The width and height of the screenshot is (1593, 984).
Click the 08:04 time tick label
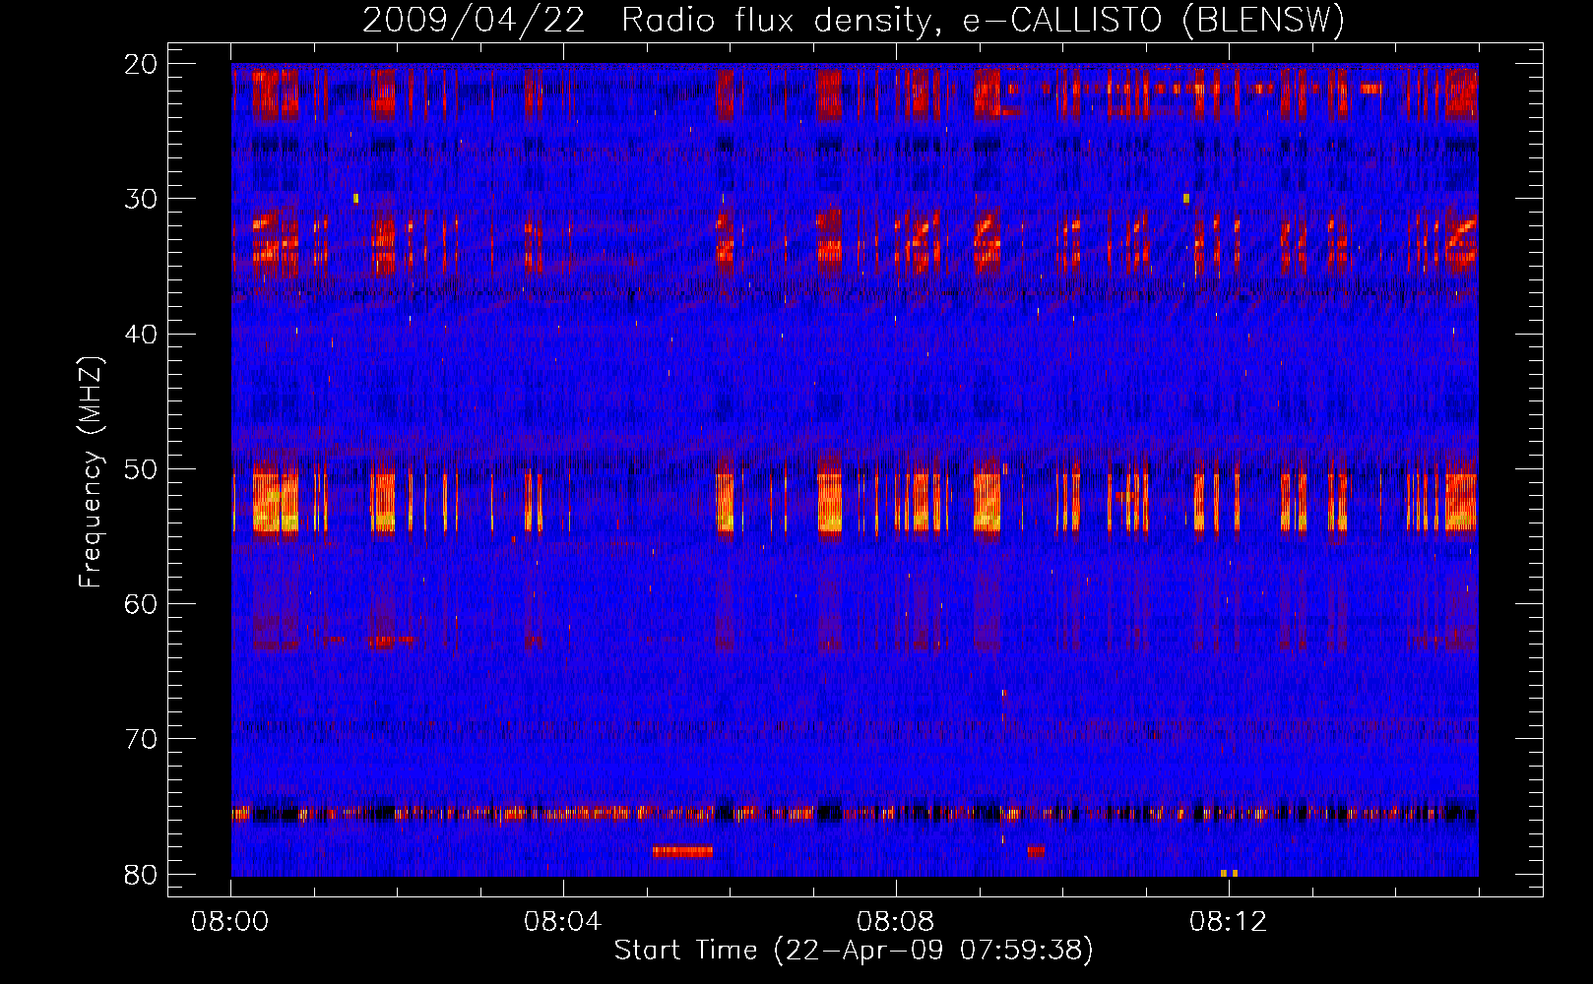click(563, 922)
